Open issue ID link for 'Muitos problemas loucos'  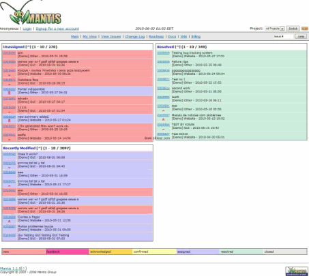point(10,226)
